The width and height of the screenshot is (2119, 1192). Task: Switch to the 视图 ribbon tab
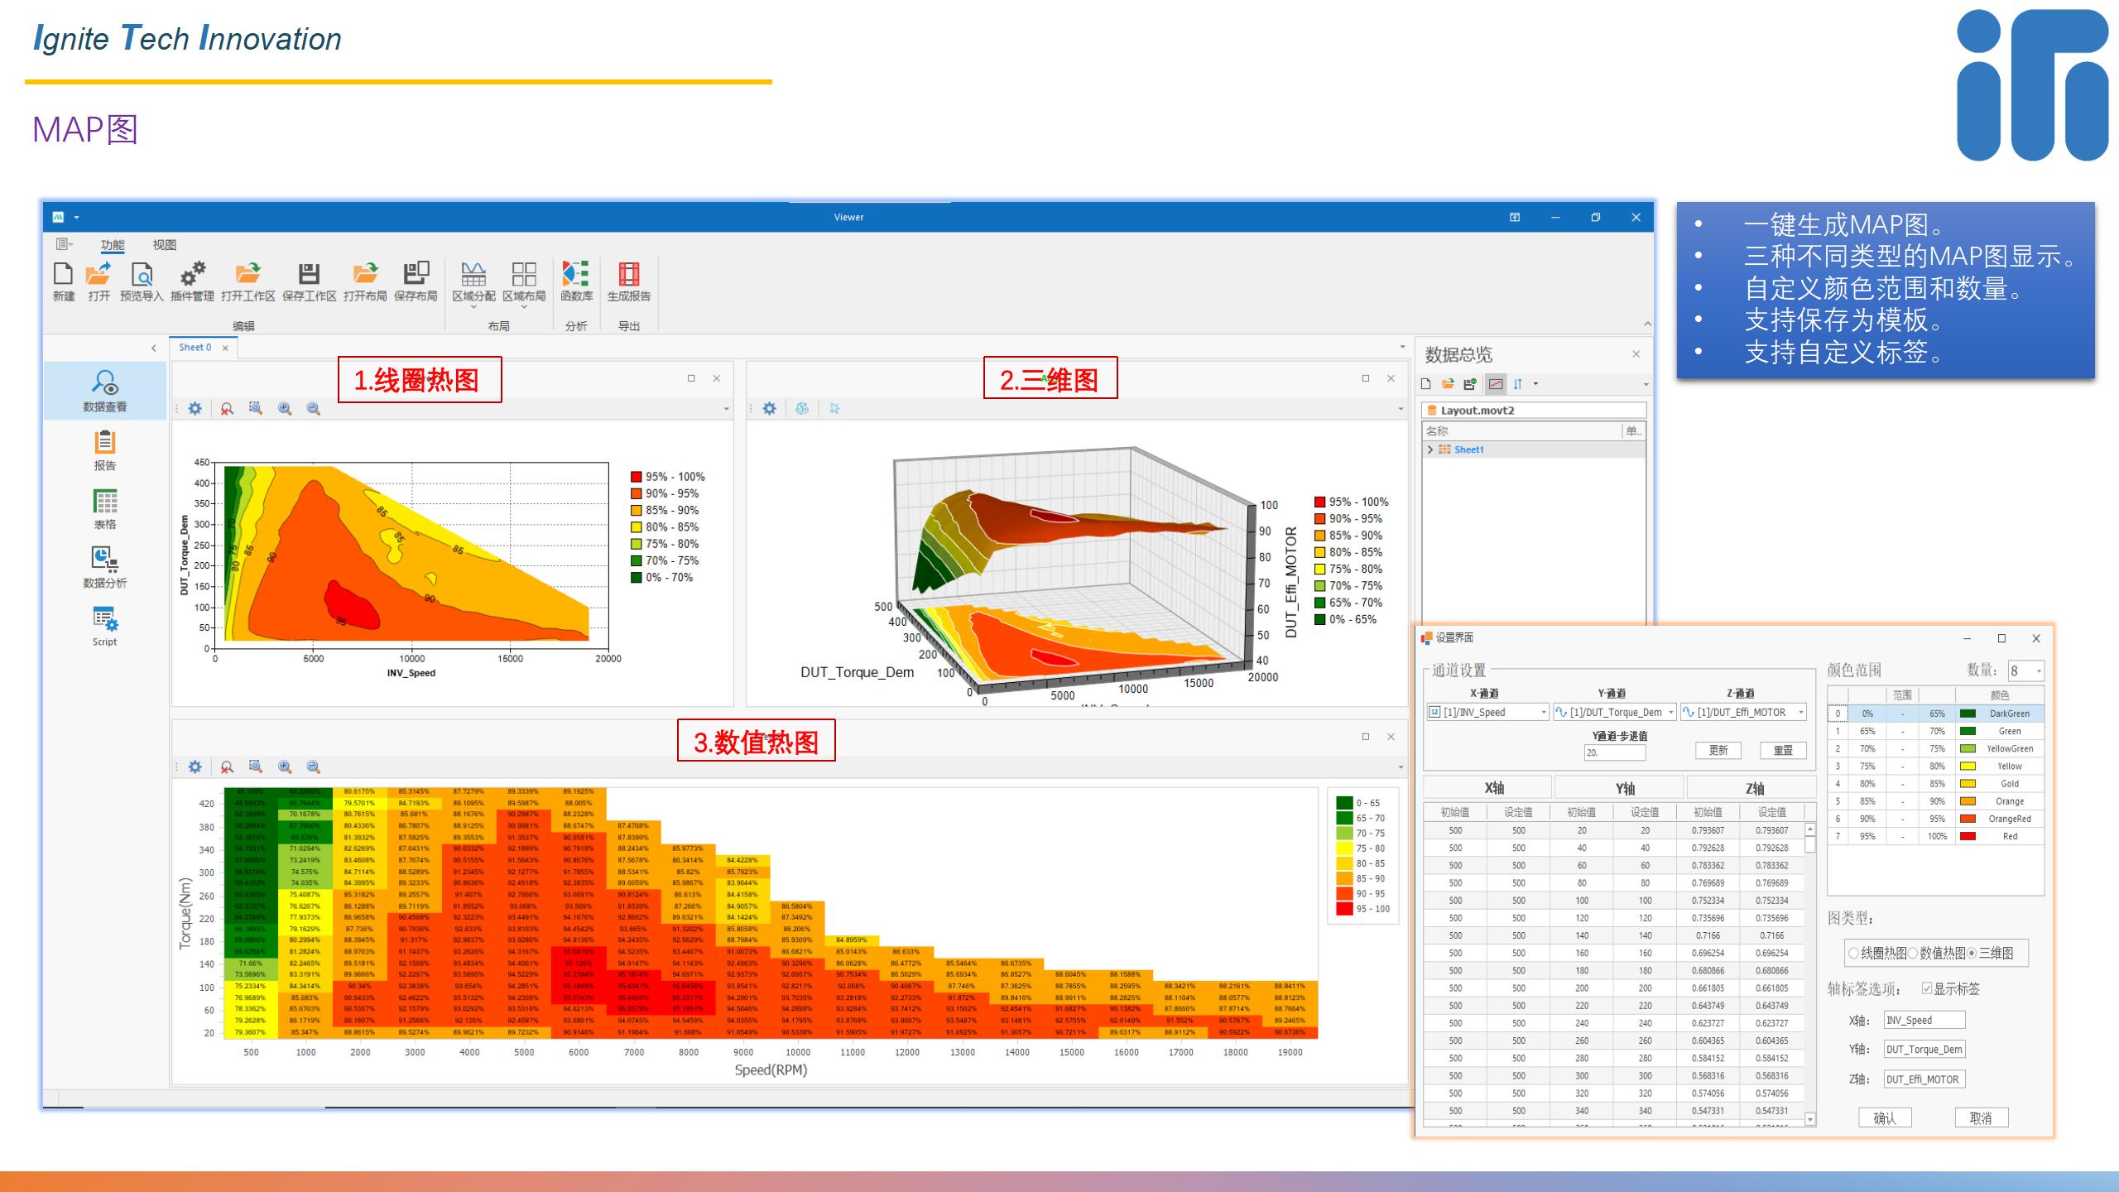pyautogui.click(x=165, y=245)
